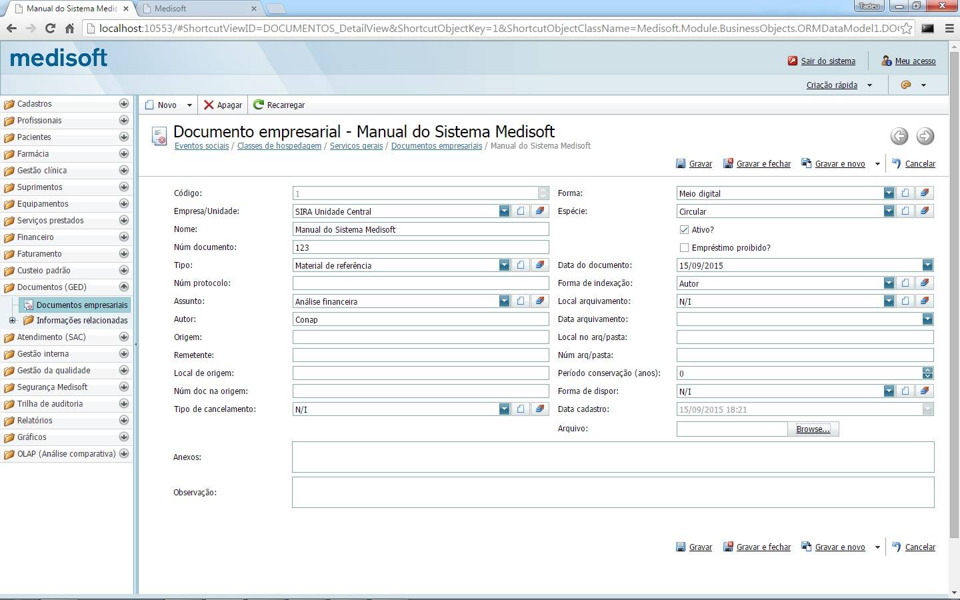Bookmark page with star icon
This screenshot has width=960, height=600.
907,28
